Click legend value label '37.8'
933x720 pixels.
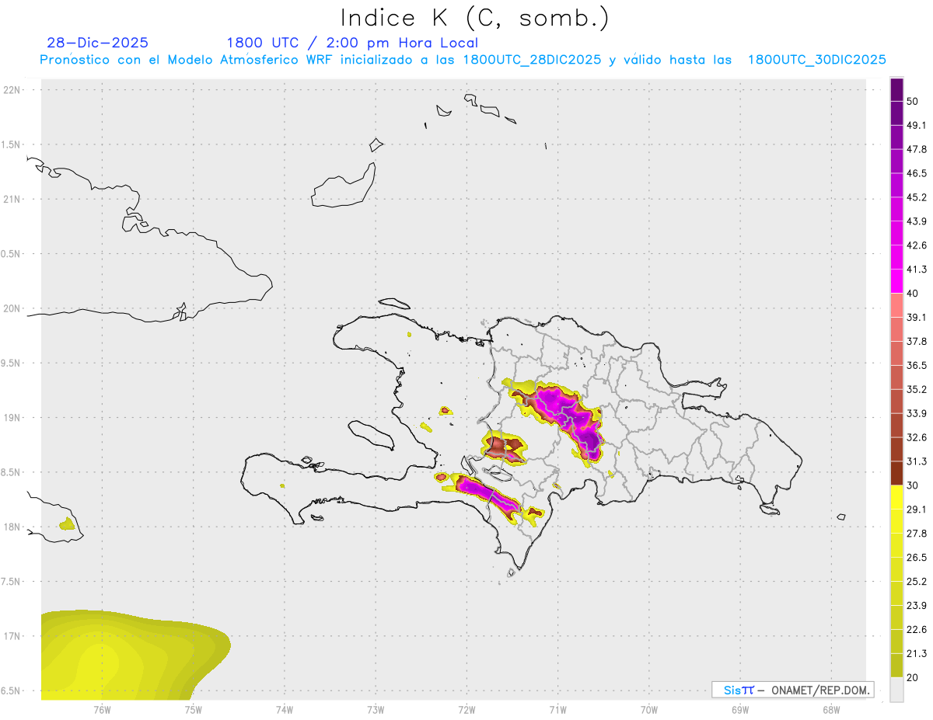(917, 341)
